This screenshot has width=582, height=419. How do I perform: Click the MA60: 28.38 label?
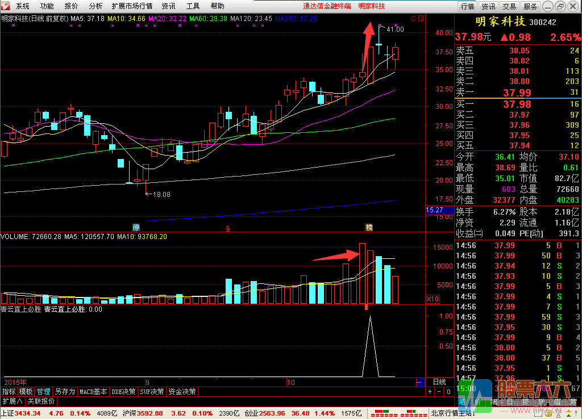pyautogui.click(x=208, y=19)
